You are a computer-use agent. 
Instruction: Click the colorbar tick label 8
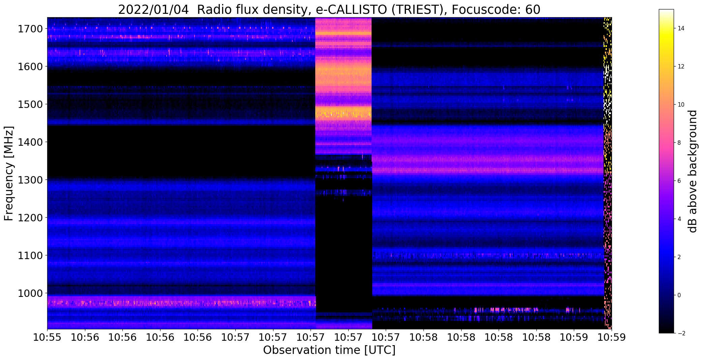pyautogui.click(x=679, y=143)
